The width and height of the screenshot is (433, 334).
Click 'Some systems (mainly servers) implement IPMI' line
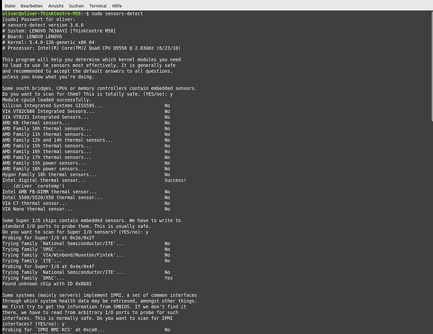point(100,295)
